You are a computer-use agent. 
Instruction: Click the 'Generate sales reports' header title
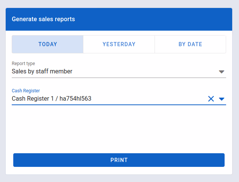(x=43, y=19)
